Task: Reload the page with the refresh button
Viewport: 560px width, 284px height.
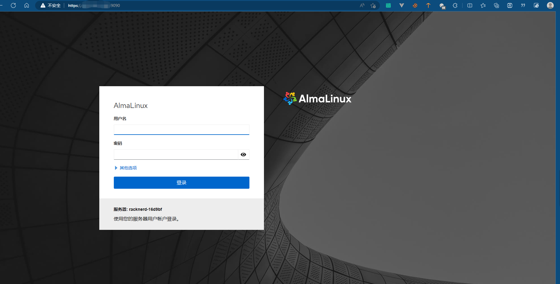Action: [13, 5]
